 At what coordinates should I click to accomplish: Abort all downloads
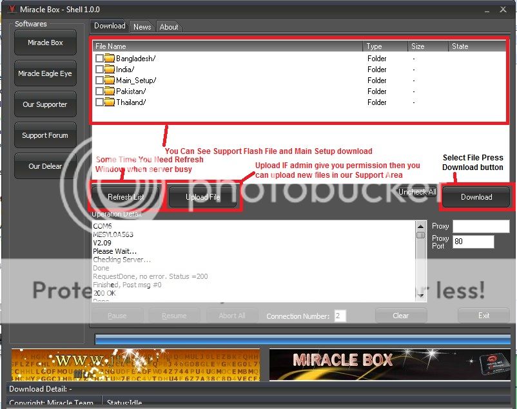click(x=232, y=316)
